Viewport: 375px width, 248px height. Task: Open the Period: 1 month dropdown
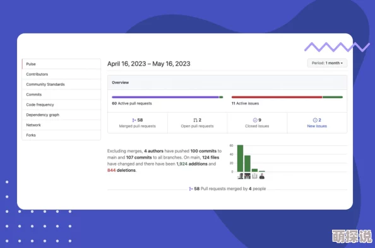[327, 63]
